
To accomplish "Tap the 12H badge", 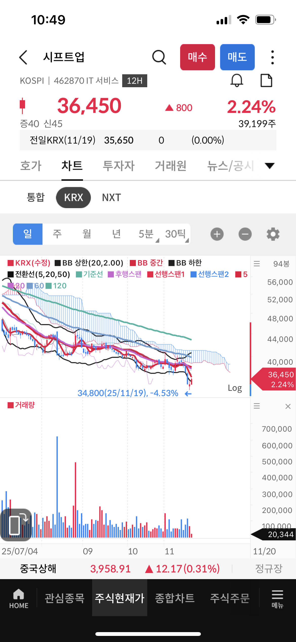I will 135,81.
